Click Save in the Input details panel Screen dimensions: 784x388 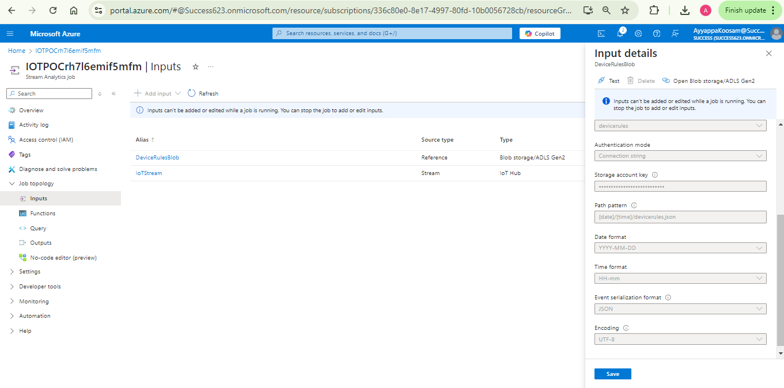click(x=612, y=374)
